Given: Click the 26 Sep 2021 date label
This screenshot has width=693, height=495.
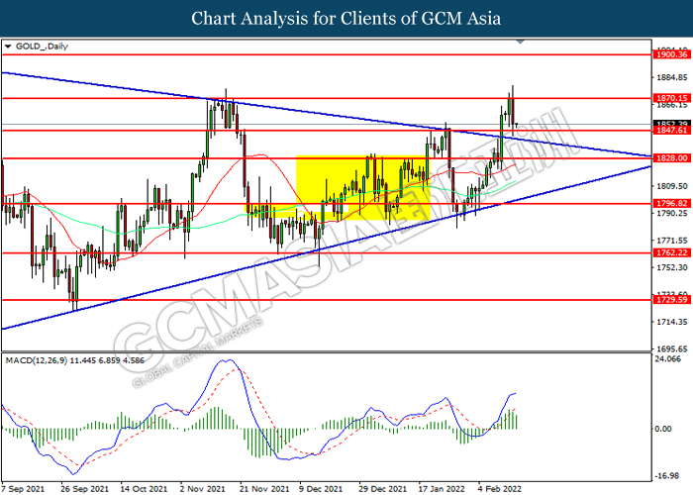Looking at the screenshot, I should (x=85, y=489).
